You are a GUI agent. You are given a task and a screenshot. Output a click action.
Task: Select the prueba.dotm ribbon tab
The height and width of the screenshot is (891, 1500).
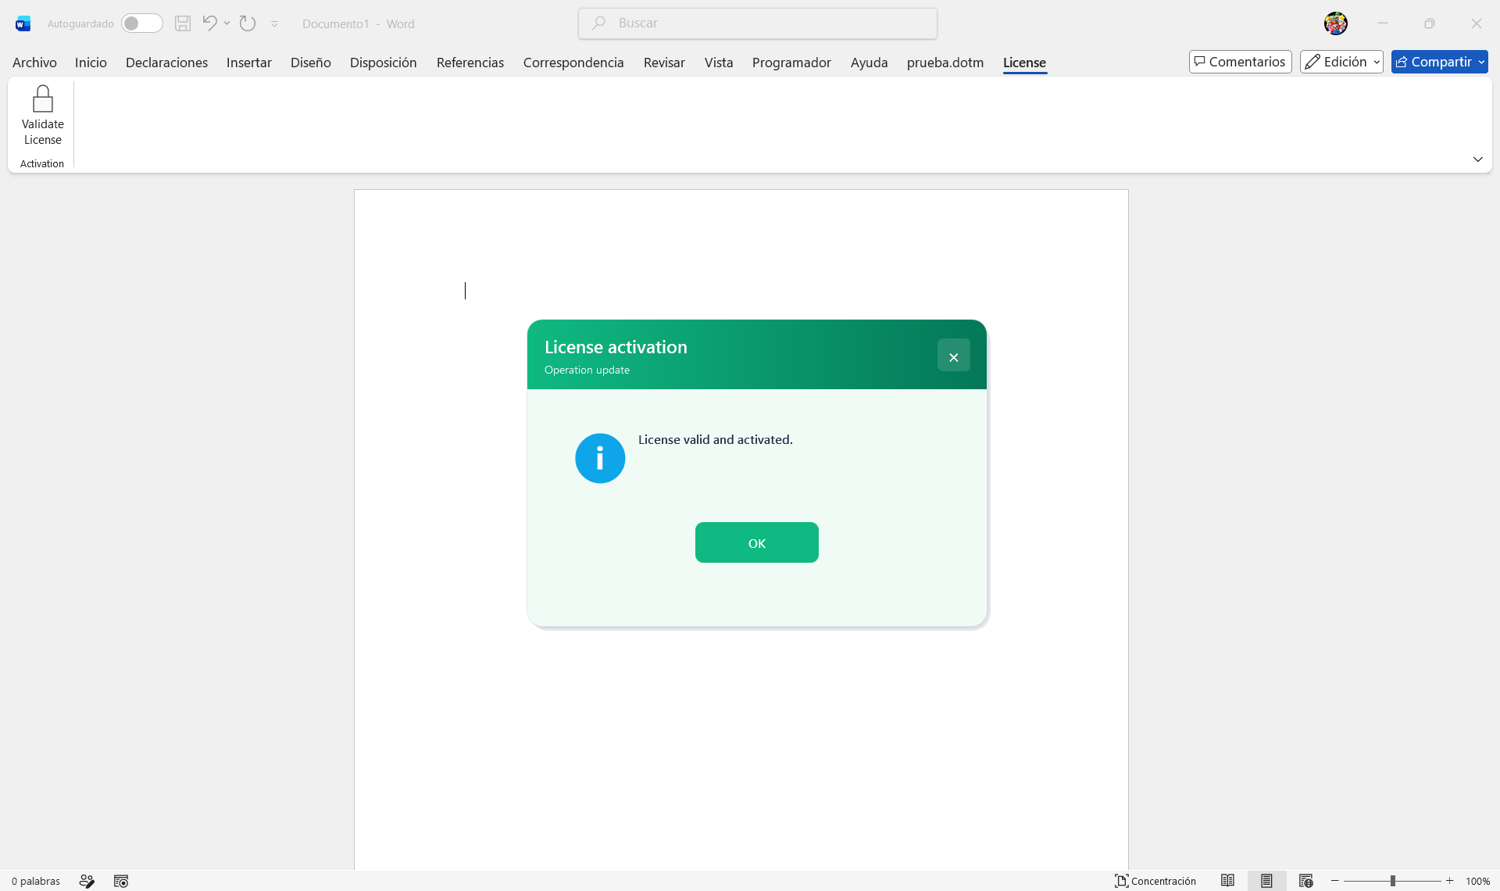[945, 63]
